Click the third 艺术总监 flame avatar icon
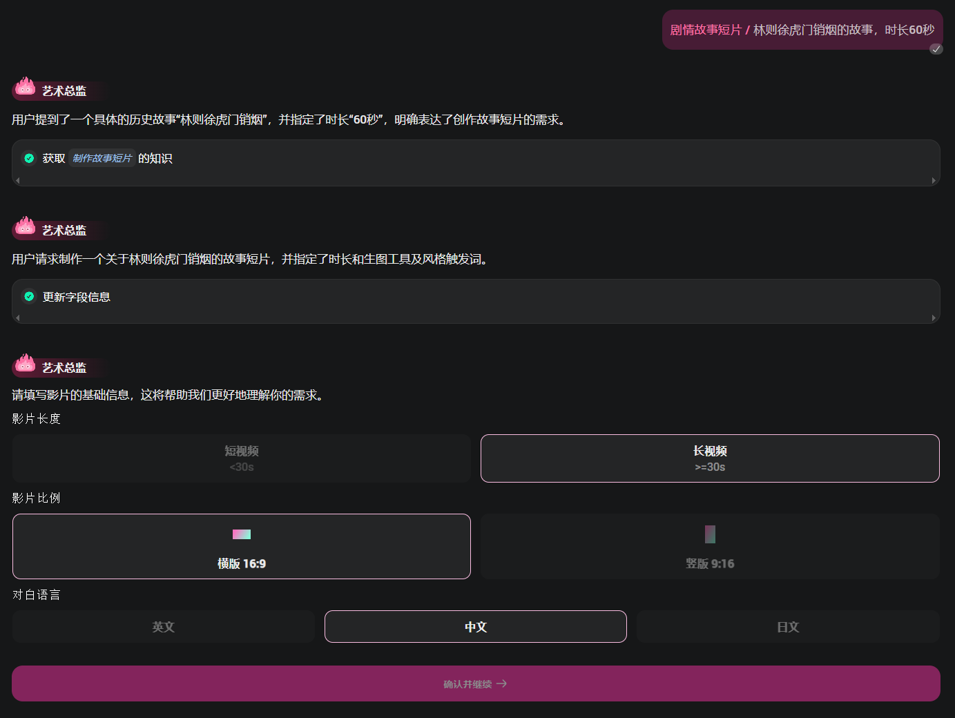Image resolution: width=955 pixels, height=718 pixels. [x=26, y=365]
